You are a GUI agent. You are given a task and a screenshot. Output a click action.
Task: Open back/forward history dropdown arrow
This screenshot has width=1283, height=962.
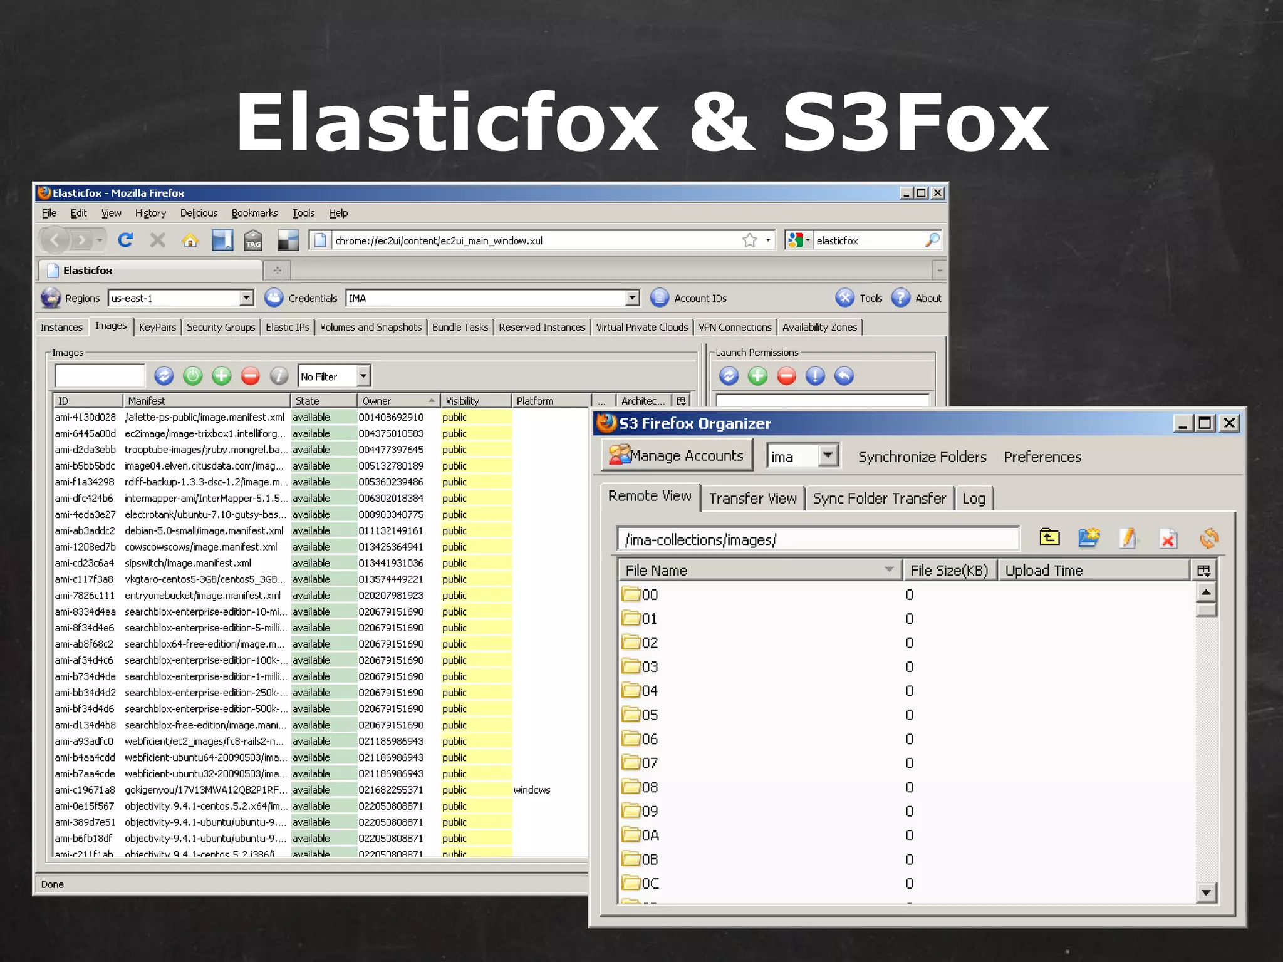click(x=100, y=240)
